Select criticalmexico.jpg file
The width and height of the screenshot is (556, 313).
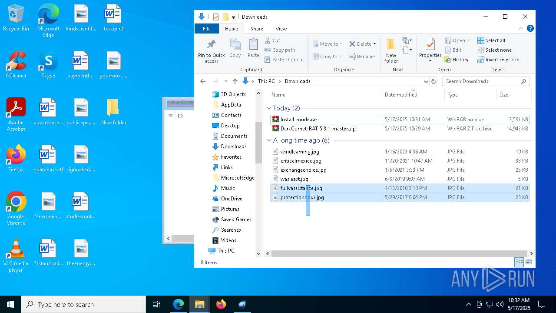click(x=400, y=161)
